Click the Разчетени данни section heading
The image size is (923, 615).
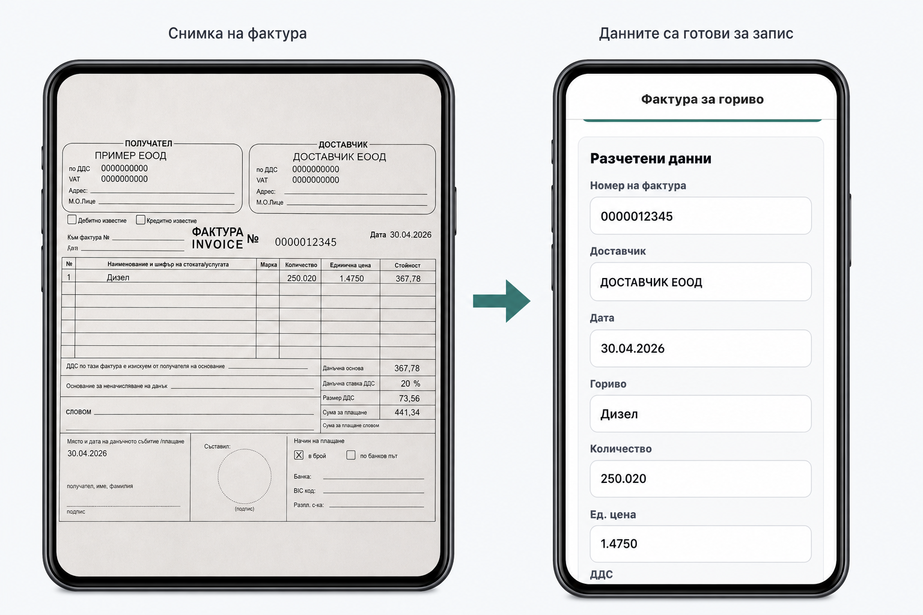tap(651, 159)
